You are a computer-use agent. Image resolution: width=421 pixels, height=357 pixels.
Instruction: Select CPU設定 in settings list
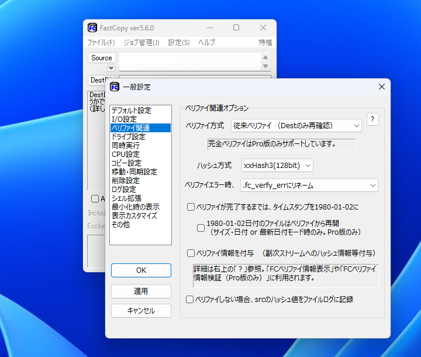click(x=140, y=155)
